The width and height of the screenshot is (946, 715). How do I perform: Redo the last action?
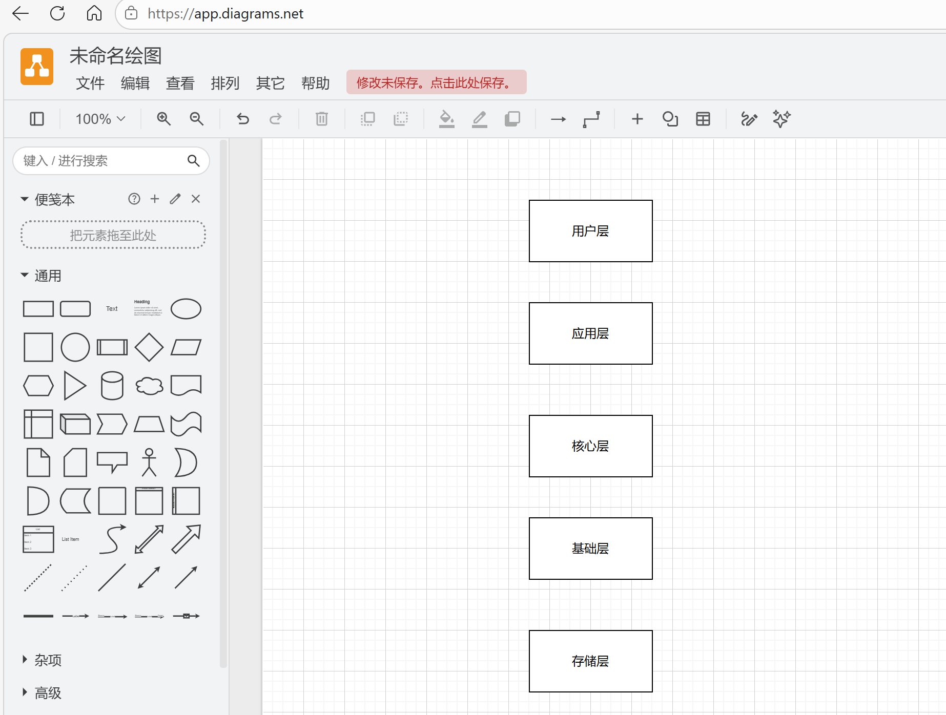[x=276, y=119]
